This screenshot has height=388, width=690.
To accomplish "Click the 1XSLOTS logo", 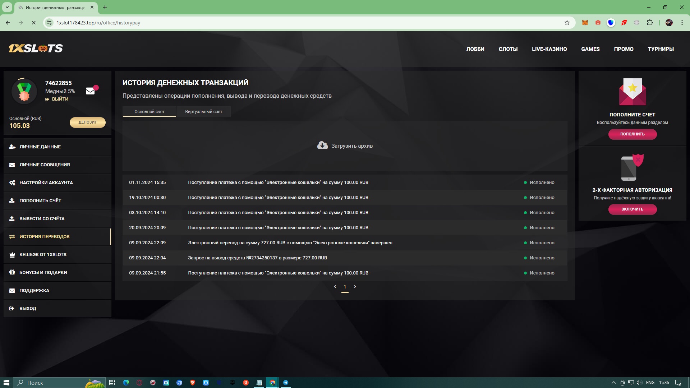I will 36,48.
